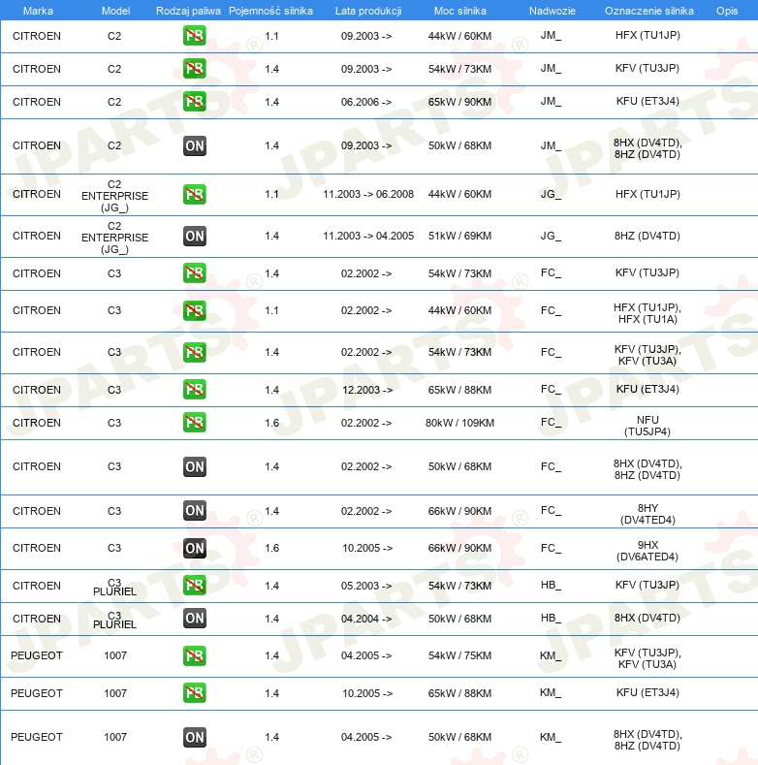Image resolution: width=758 pixels, height=765 pixels.
Task: Click the diesel ON icon for C3 Pluriel
Action: point(195,619)
